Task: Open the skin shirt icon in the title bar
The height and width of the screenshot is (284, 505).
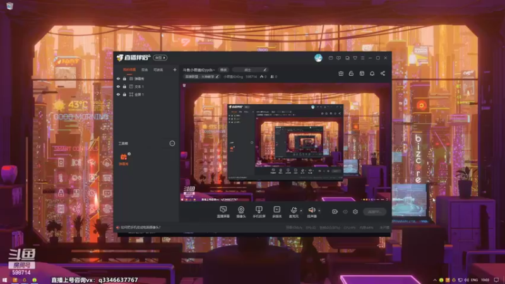Action: pyautogui.click(x=355, y=58)
